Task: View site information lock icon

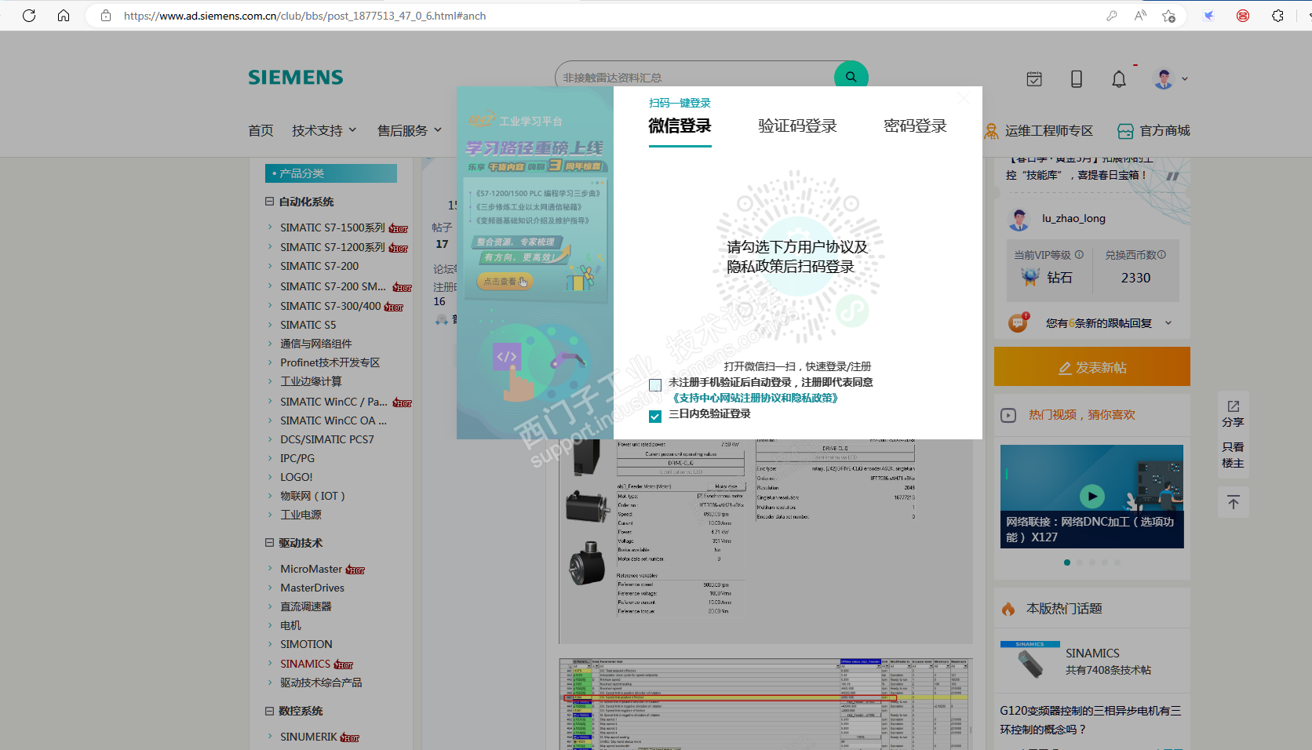Action: [x=106, y=16]
